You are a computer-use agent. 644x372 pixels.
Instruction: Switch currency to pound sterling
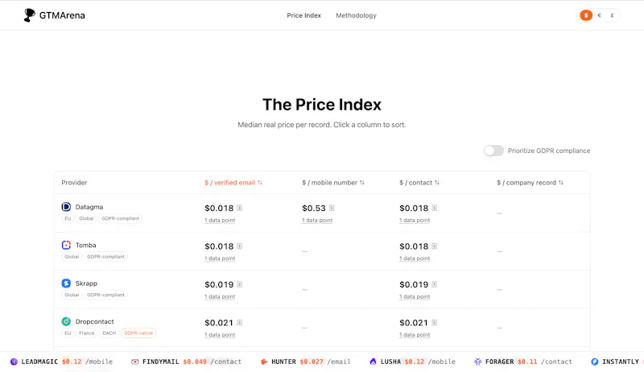point(612,15)
